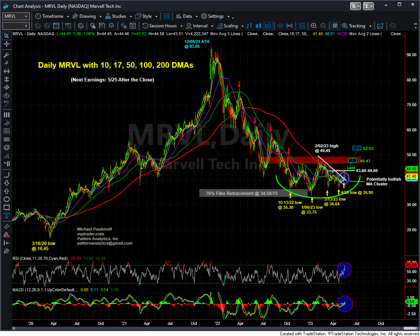Click the green 44.46 last price label

click(411, 169)
